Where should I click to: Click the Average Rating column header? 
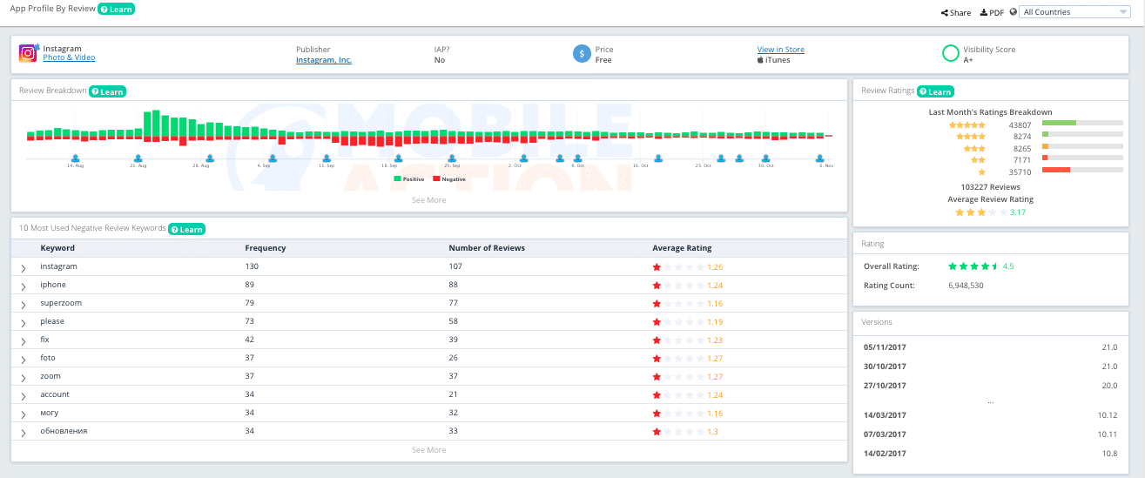point(682,248)
